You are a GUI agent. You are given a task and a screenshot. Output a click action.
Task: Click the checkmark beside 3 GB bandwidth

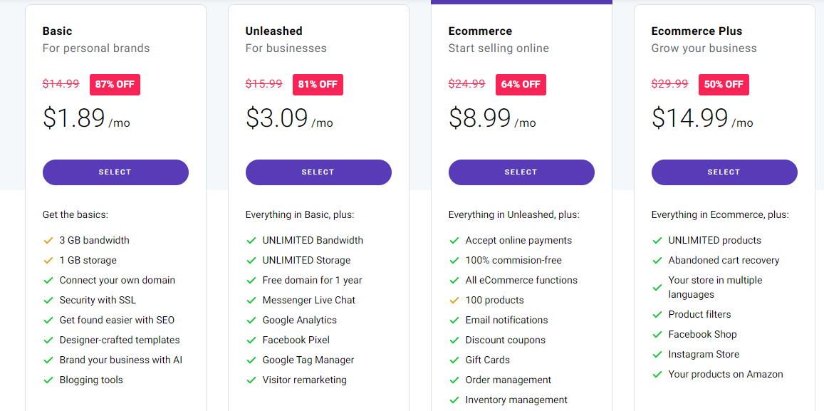pos(48,241)
